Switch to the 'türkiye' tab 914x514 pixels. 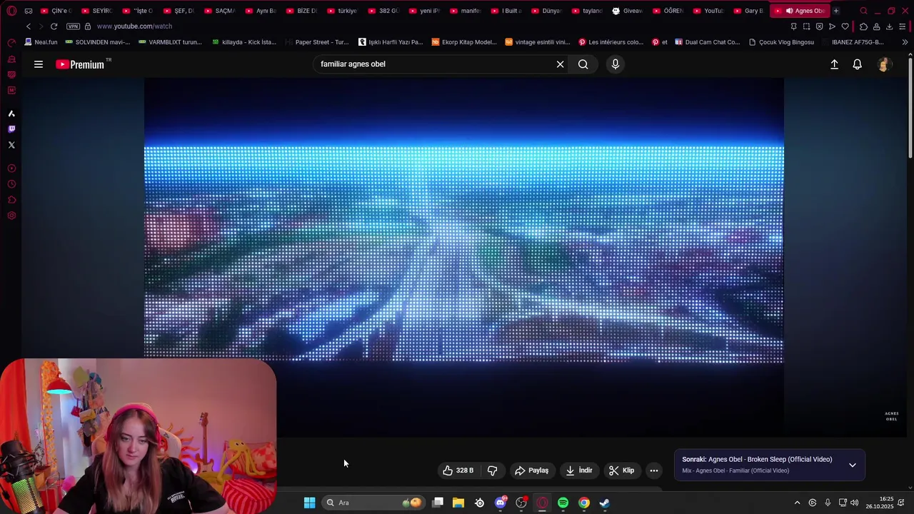coord(343,11)
